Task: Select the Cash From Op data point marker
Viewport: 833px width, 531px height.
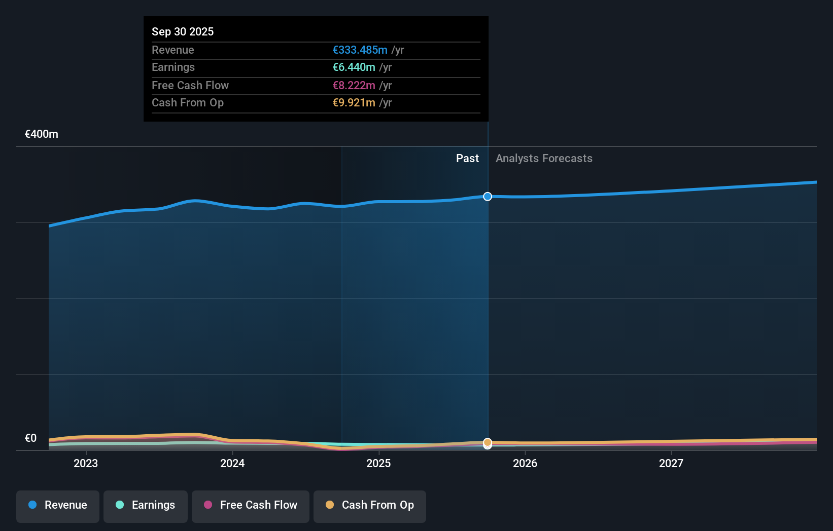Action: point(488,443)
